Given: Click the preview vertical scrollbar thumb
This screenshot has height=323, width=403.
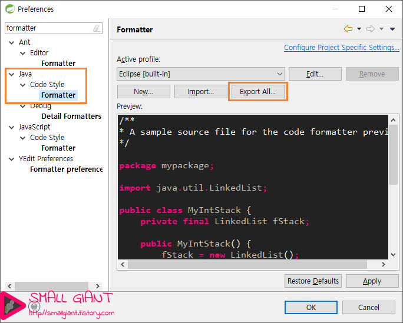Looking at the screenshot, I should click(x=393, y=155).
